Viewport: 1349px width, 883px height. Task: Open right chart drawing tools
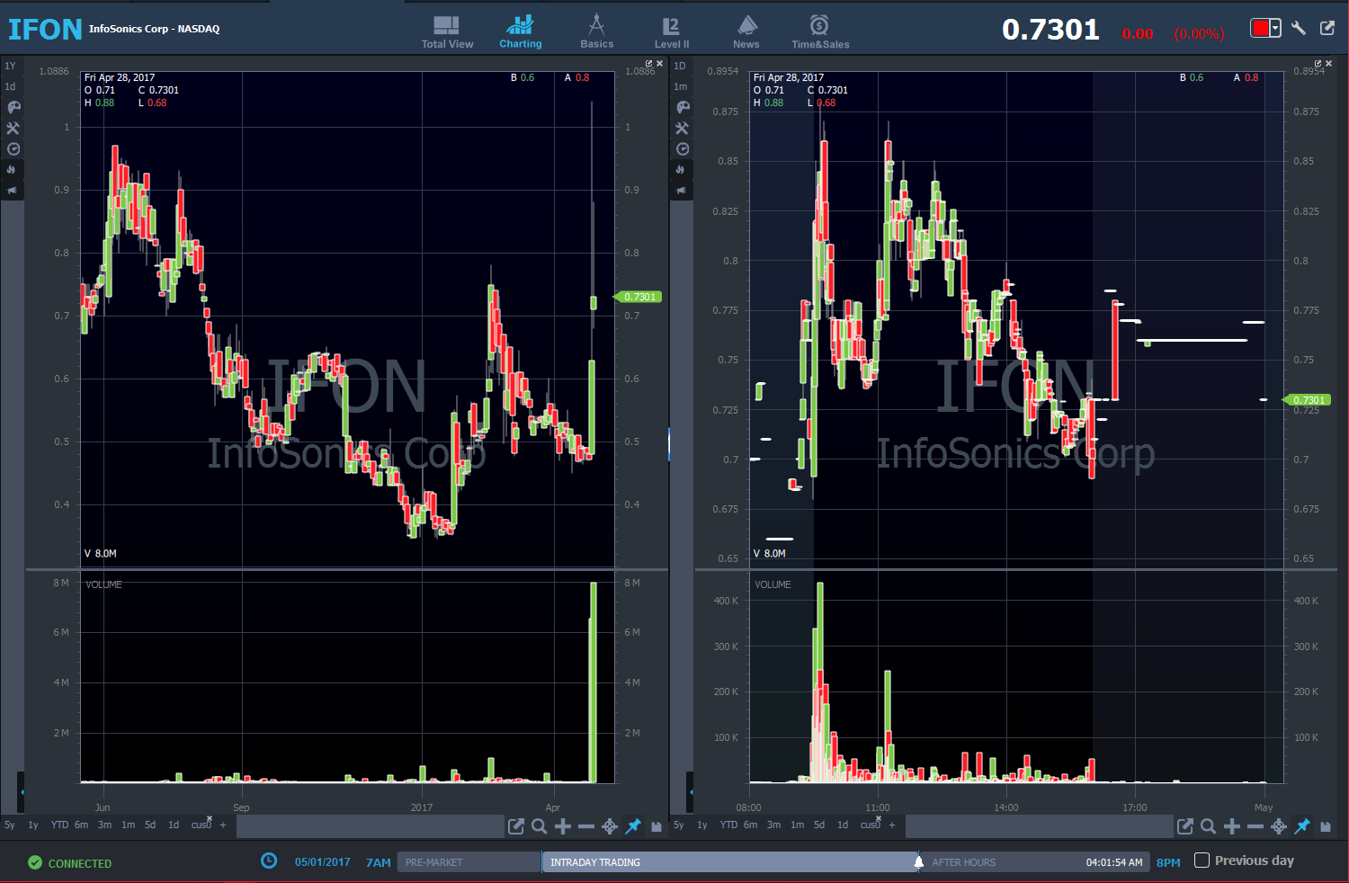(x=682, y=128)
